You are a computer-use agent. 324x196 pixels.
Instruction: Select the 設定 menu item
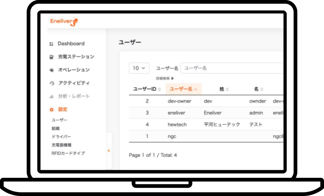[x=62, y=110]
